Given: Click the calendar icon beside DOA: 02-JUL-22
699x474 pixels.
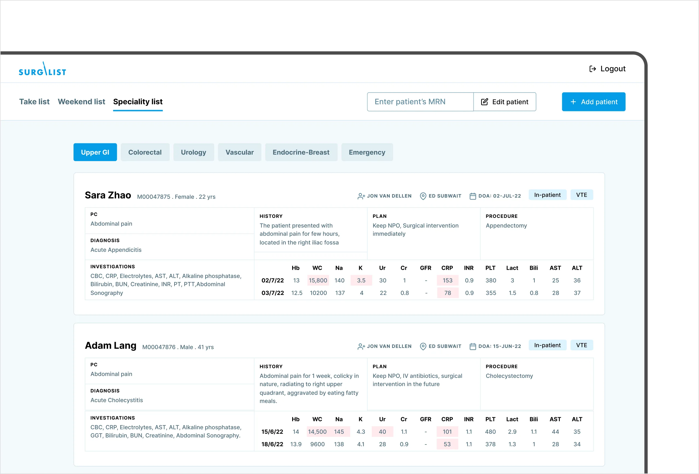Looking at the screenshot, I should [473, 196].
